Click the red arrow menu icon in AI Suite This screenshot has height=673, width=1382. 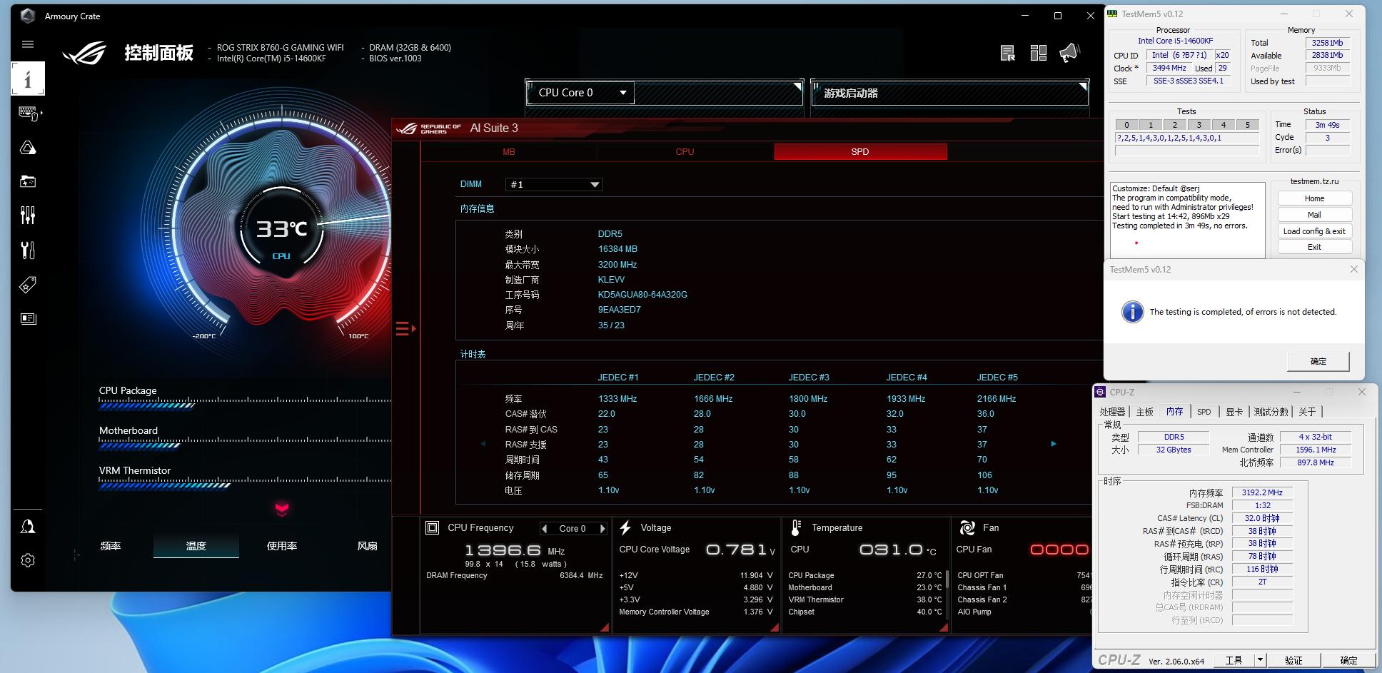[405, 328]
